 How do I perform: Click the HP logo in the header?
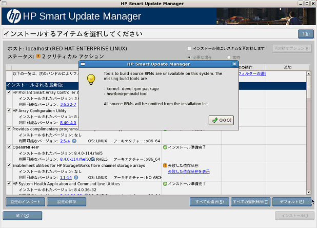point(14,16)
